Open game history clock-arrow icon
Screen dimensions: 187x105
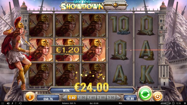(x=20, y=103)
